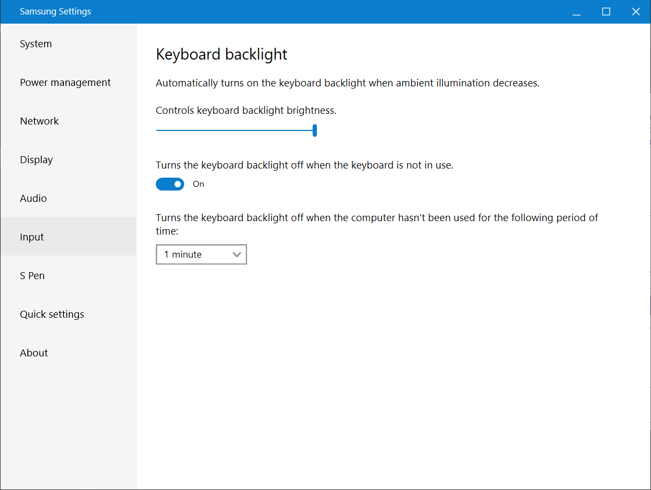This screenshot has height=490, width=651.
Task: Turn off the keyboard backlight auto-off toggle
Action: 170,184
